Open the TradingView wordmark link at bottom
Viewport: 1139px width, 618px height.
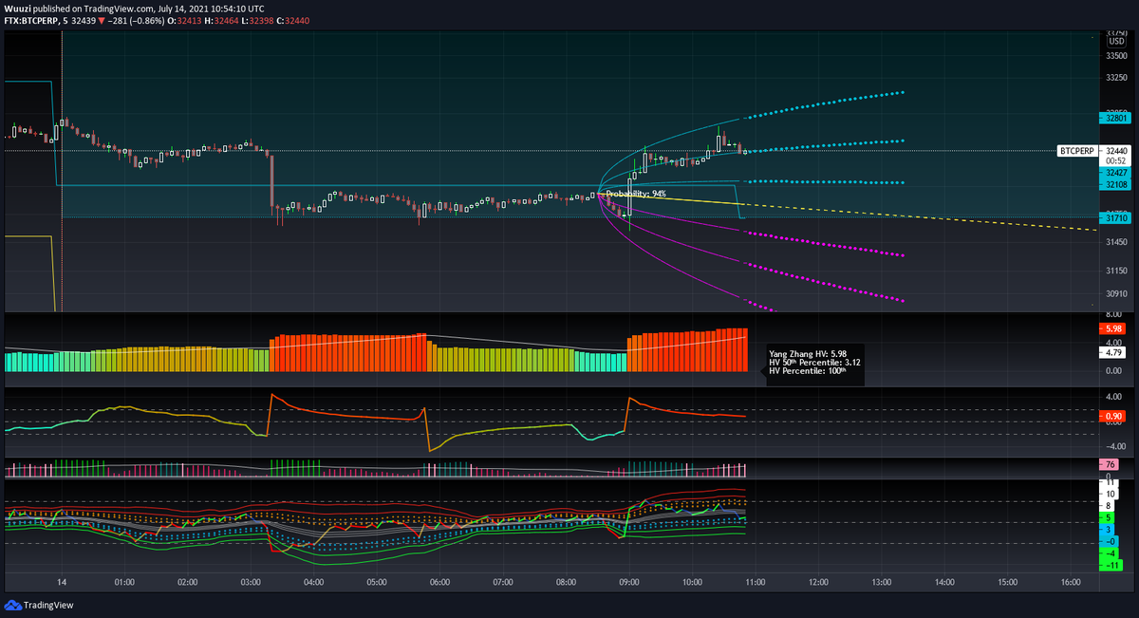coord(48,605)
